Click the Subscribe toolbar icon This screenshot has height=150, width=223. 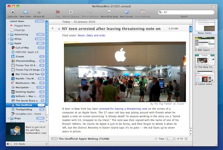(x=13, y=12)
